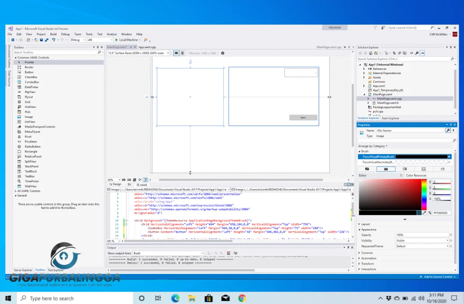Expand the Layout property section
464x304 pixels.
pos(359,224)
